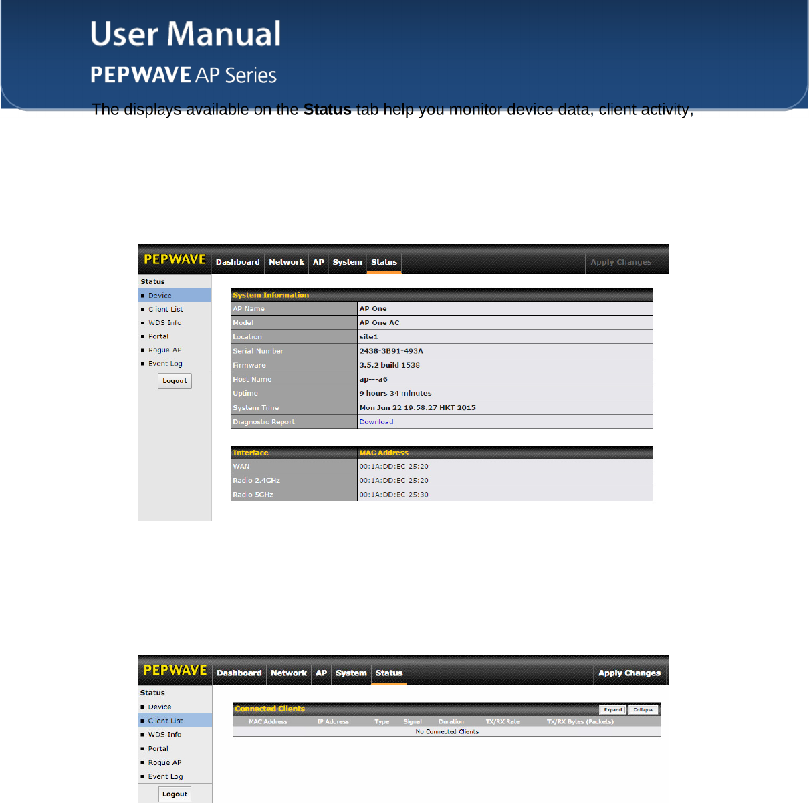Select Device in lower Status sidebar

[x=175, y=707]
